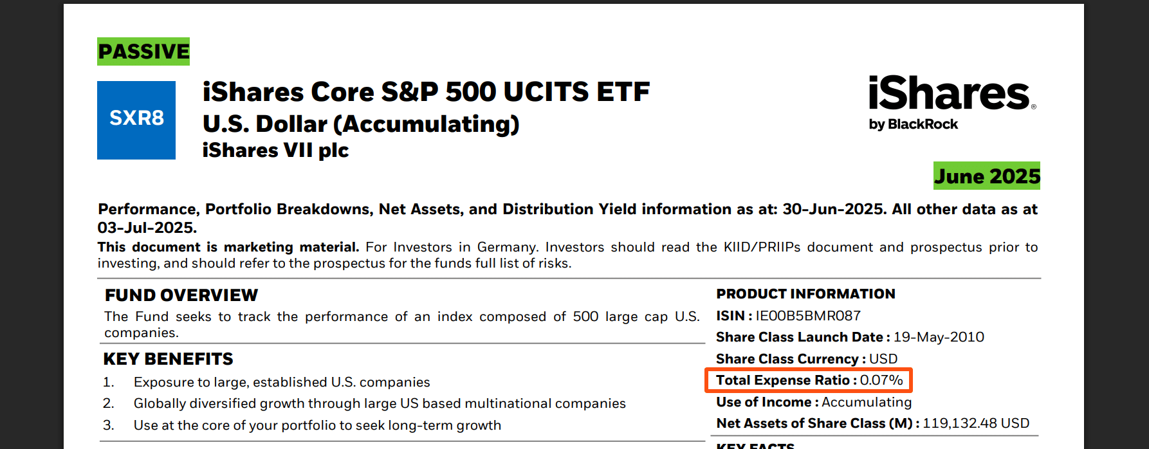Click the first key benefit about U.S. companies
The image size is (1149, 449).
point(282,382)
